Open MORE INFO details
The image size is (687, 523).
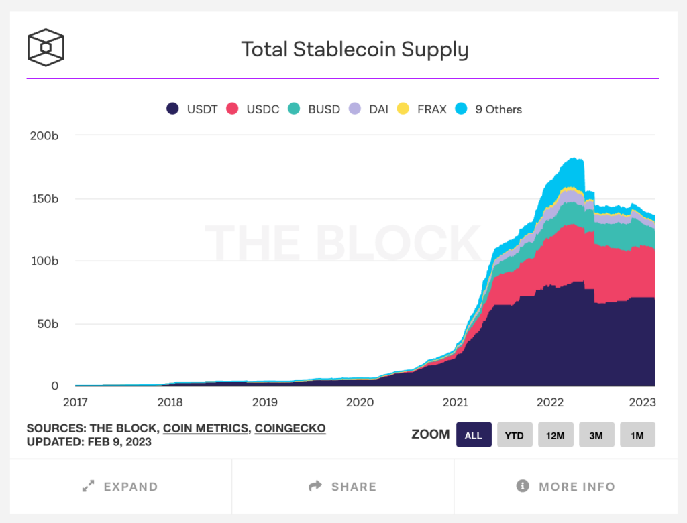click(x=565, y=486)
